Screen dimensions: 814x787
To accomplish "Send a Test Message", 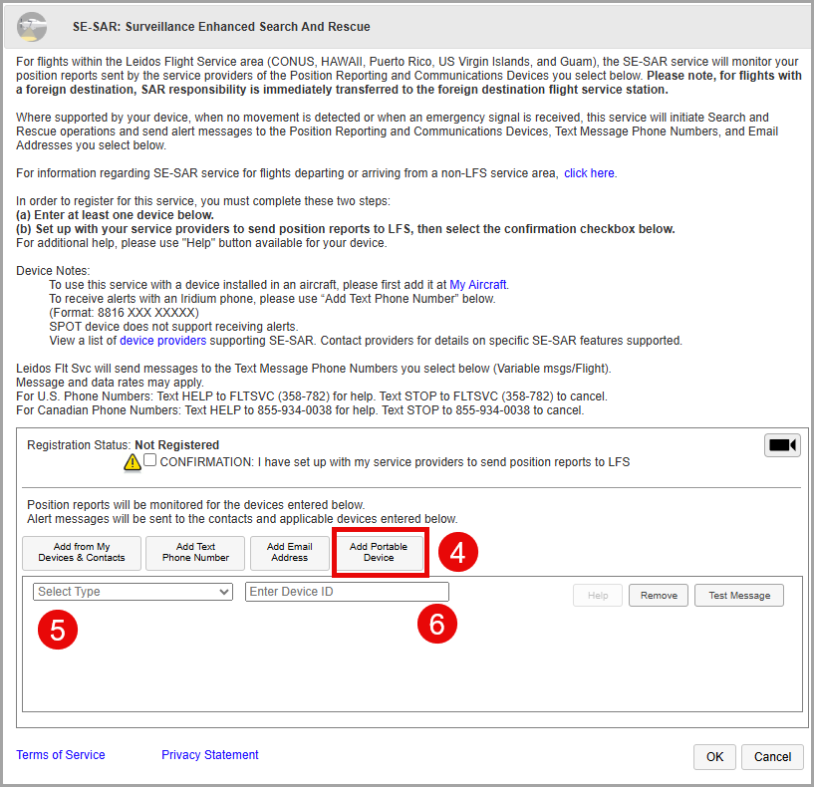I will 738,596.
